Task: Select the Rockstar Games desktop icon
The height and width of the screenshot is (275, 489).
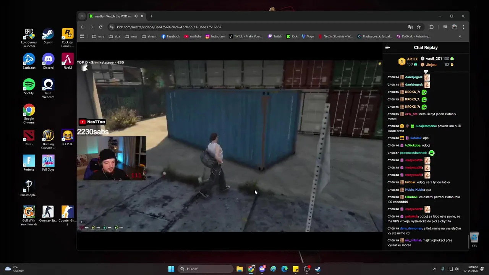Action: pyautogui.click(x=68, y=38)
